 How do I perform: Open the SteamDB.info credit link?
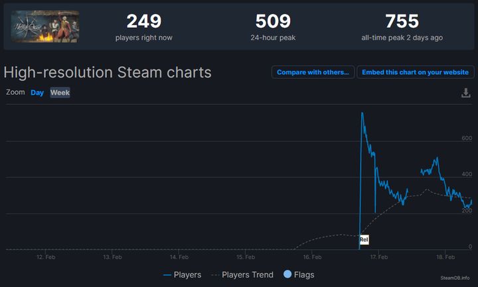pos(455,277)
